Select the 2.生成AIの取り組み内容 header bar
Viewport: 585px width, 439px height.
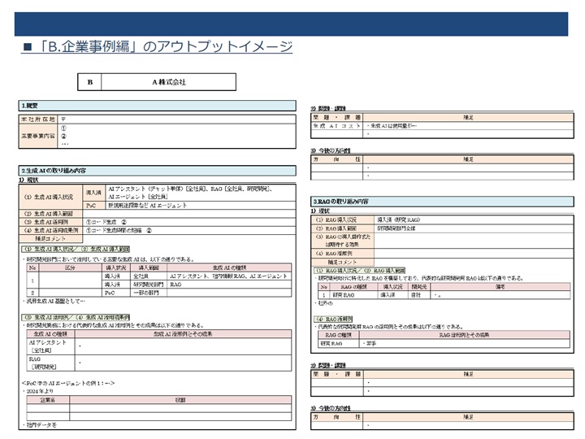point(157,171)
